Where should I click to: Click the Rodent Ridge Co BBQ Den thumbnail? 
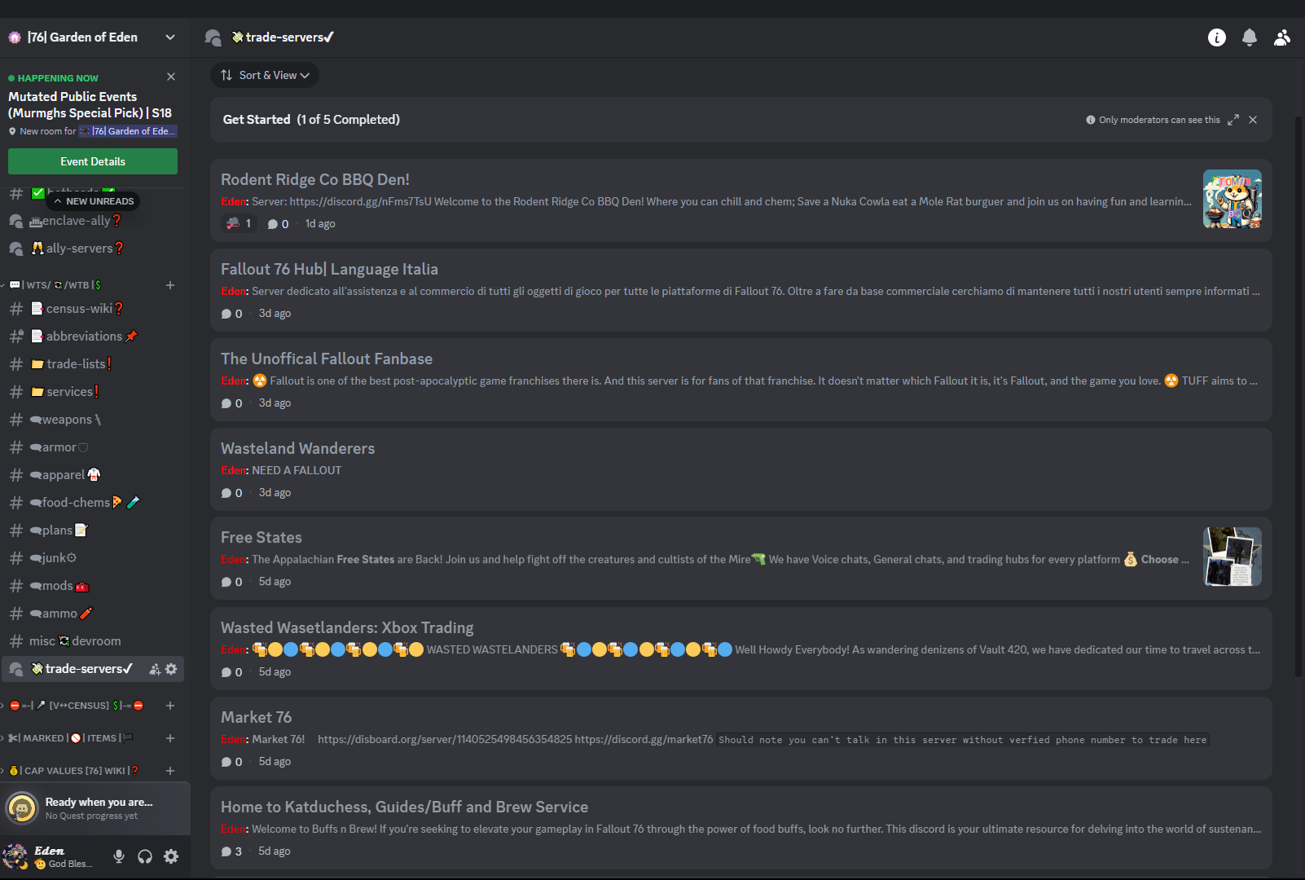(x=1232, y=199)
